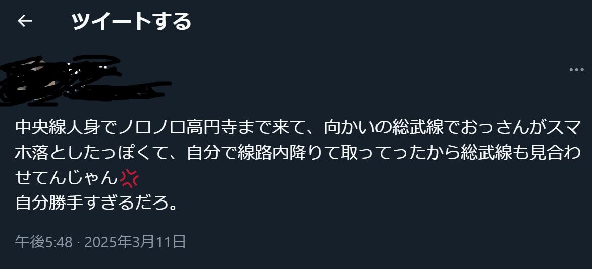The width and height of the screenshot is (592, 269).
Task: Click the ノロノロ text in the tweet
Action: coord(152,128)
